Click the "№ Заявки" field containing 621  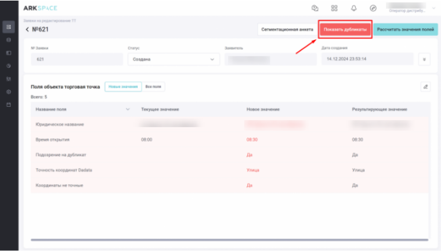pos(77,59)
